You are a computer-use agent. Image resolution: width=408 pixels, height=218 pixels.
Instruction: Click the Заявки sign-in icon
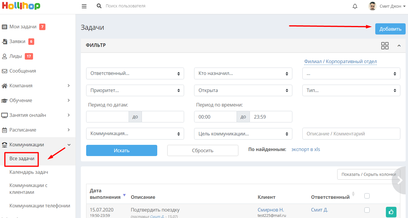[x=4, y=42]
